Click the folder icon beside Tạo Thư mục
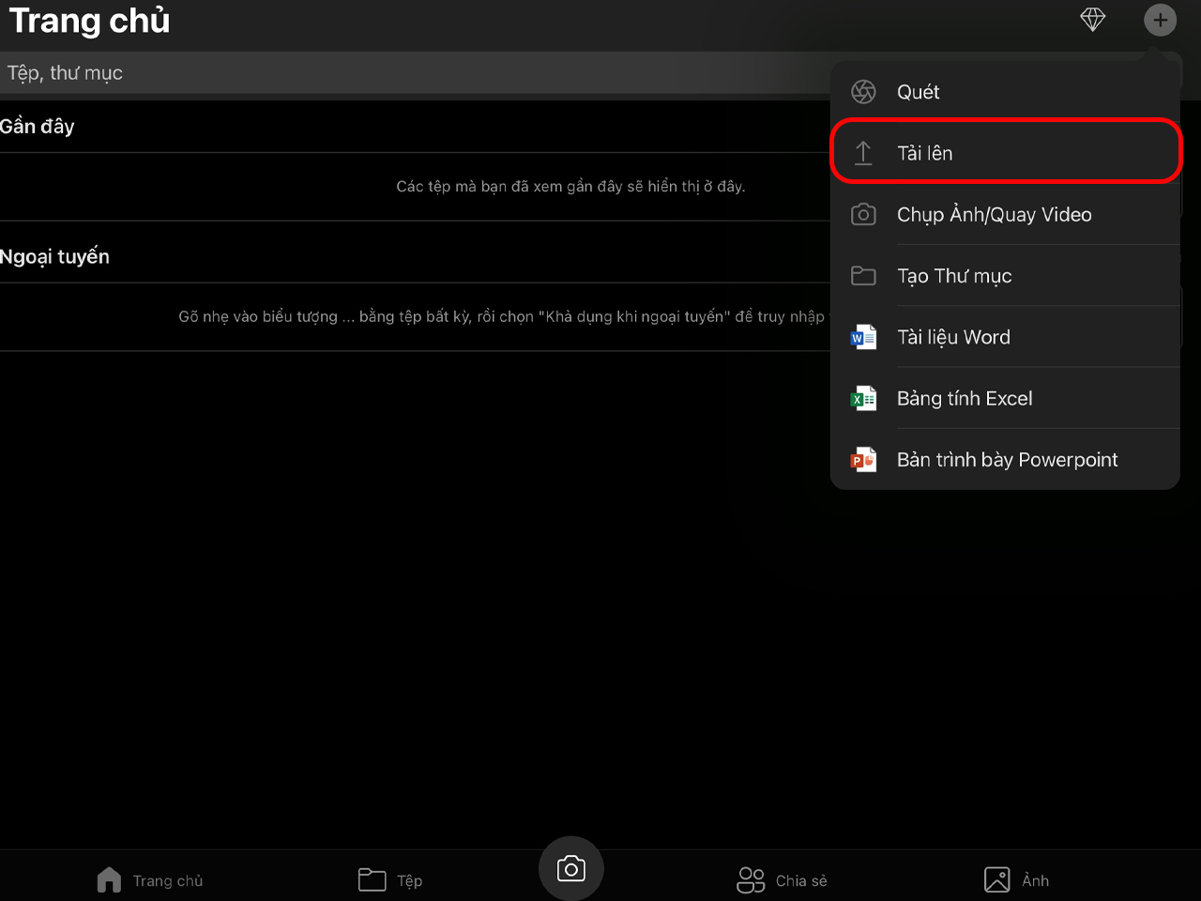This screenshot has width=1201, height=901. (x=863, y=276)
